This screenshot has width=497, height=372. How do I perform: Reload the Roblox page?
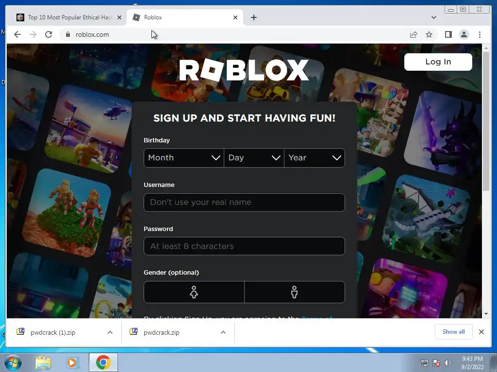coord(49,34)
